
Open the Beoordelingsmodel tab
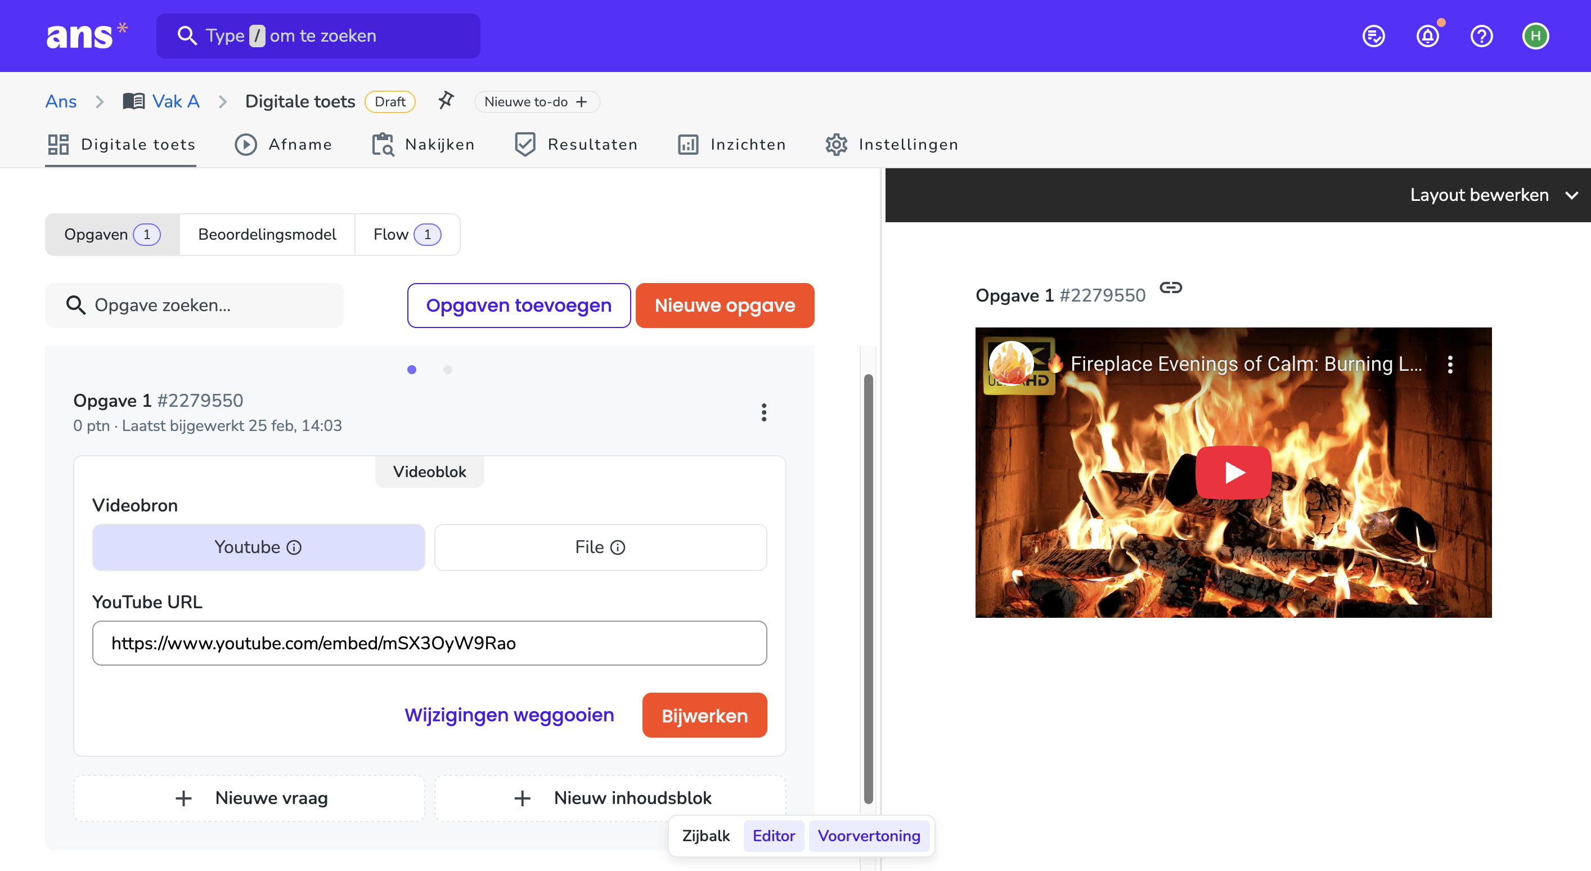coord(267,235)
